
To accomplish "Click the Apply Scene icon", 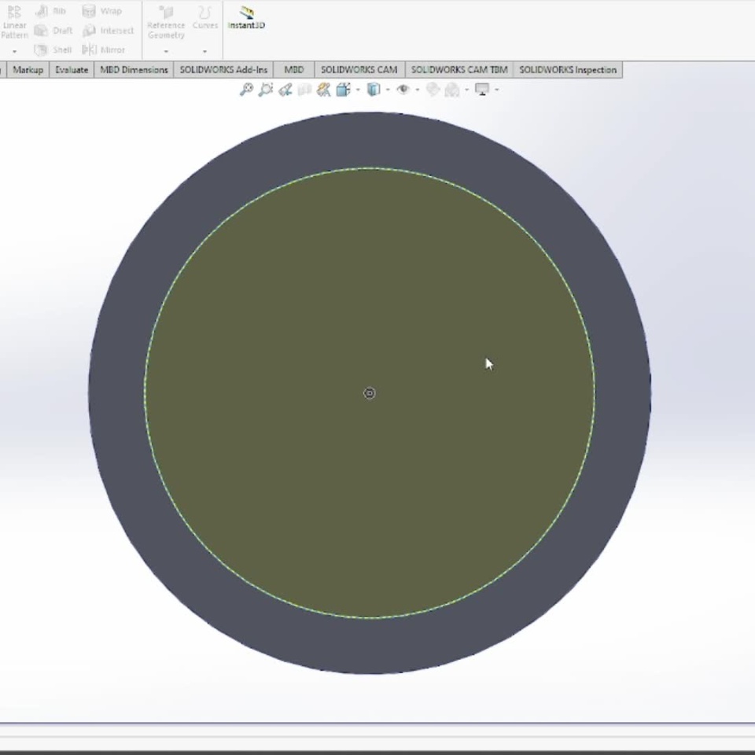I will coord(452,90).
